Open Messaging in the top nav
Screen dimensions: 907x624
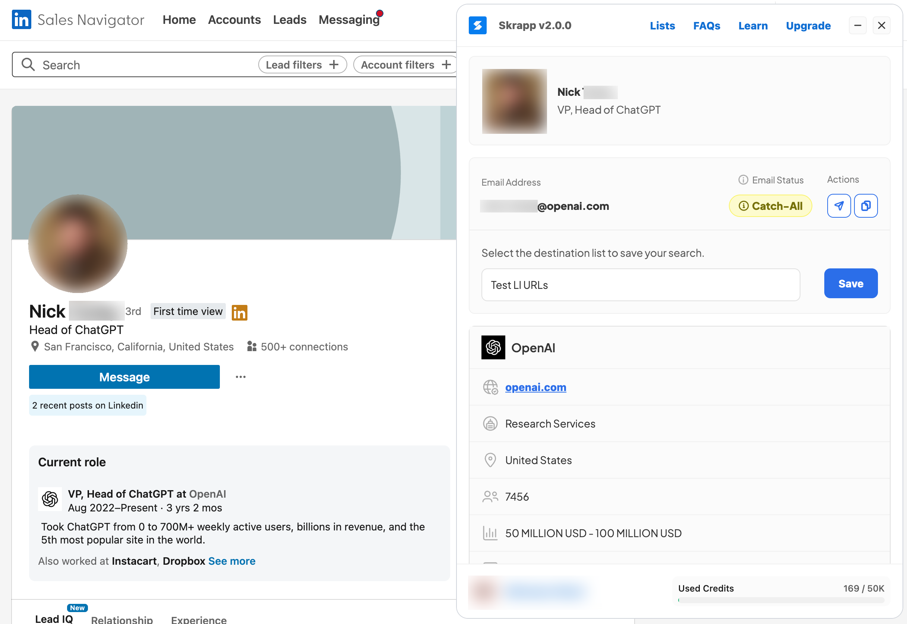[x=349, y=19]
